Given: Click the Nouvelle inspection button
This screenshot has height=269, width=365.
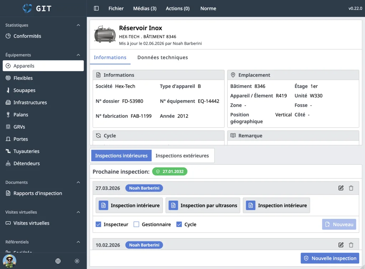Looking at the screenshot, I should (330, 258).
